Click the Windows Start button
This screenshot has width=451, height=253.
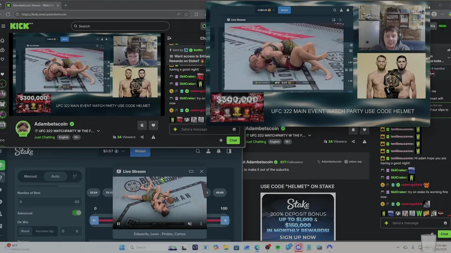(122, 247)
